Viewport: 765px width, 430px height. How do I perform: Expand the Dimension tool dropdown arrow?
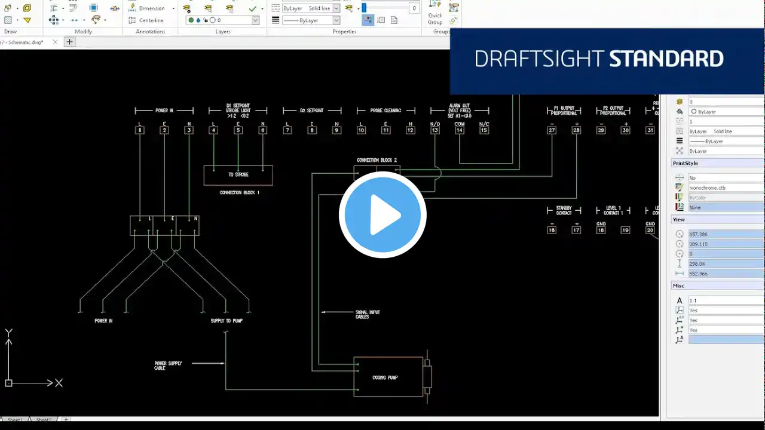[x=173, y=8]
